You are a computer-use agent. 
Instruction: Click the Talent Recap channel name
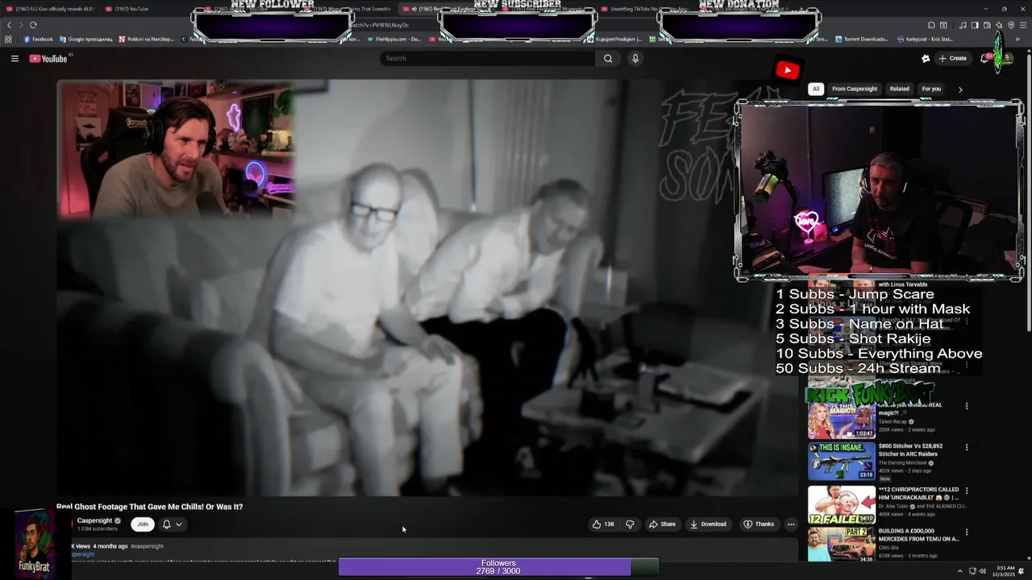click(893, 421)
